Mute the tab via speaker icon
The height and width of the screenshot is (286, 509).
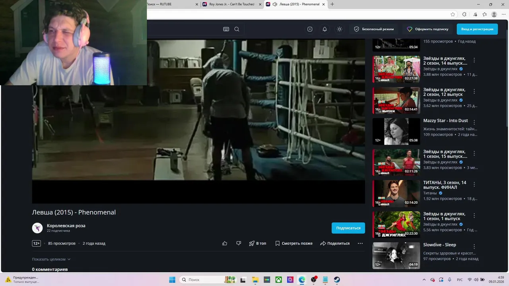[275, 4]
